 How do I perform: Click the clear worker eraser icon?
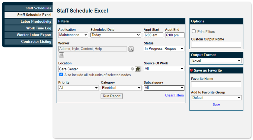pyautogui.click(x=61, y=55)
